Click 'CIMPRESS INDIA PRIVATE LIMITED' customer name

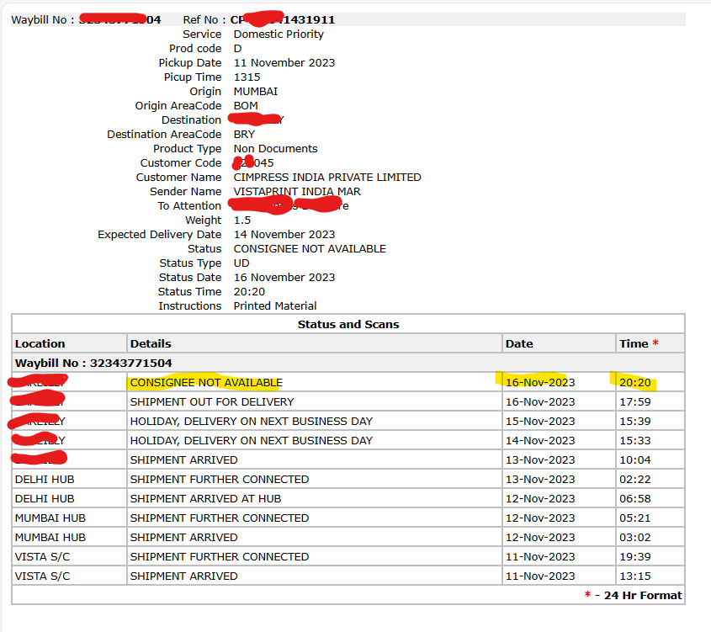point(327,178)
